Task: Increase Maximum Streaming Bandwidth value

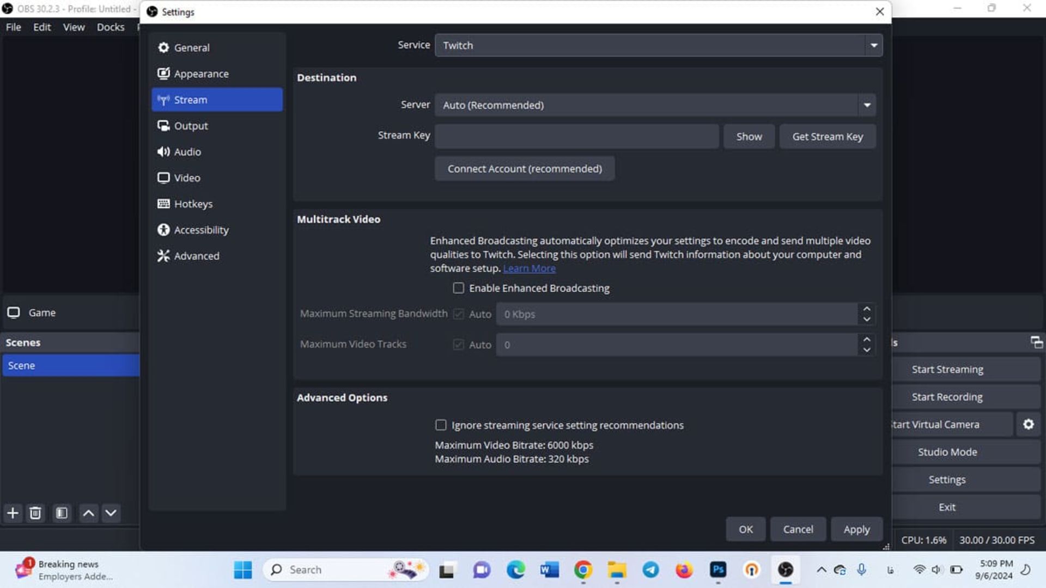Action: (x=867, y=309)
